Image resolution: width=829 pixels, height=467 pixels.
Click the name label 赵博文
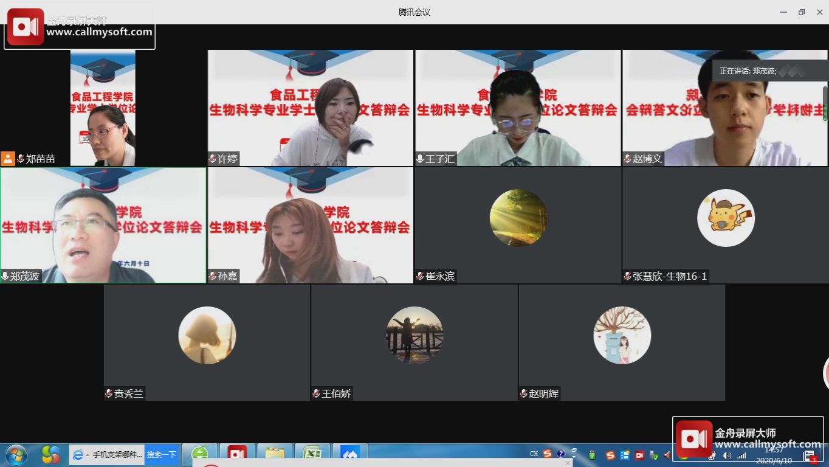pyautogui.click(x=647, y=159)
